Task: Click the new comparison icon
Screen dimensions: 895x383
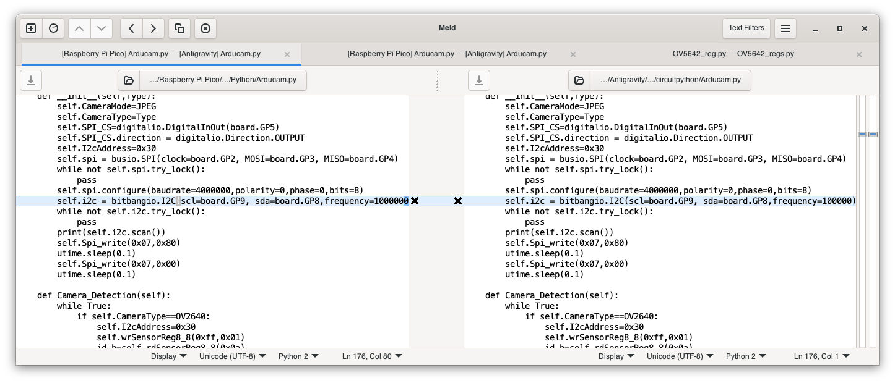Action: pos(31,28)
